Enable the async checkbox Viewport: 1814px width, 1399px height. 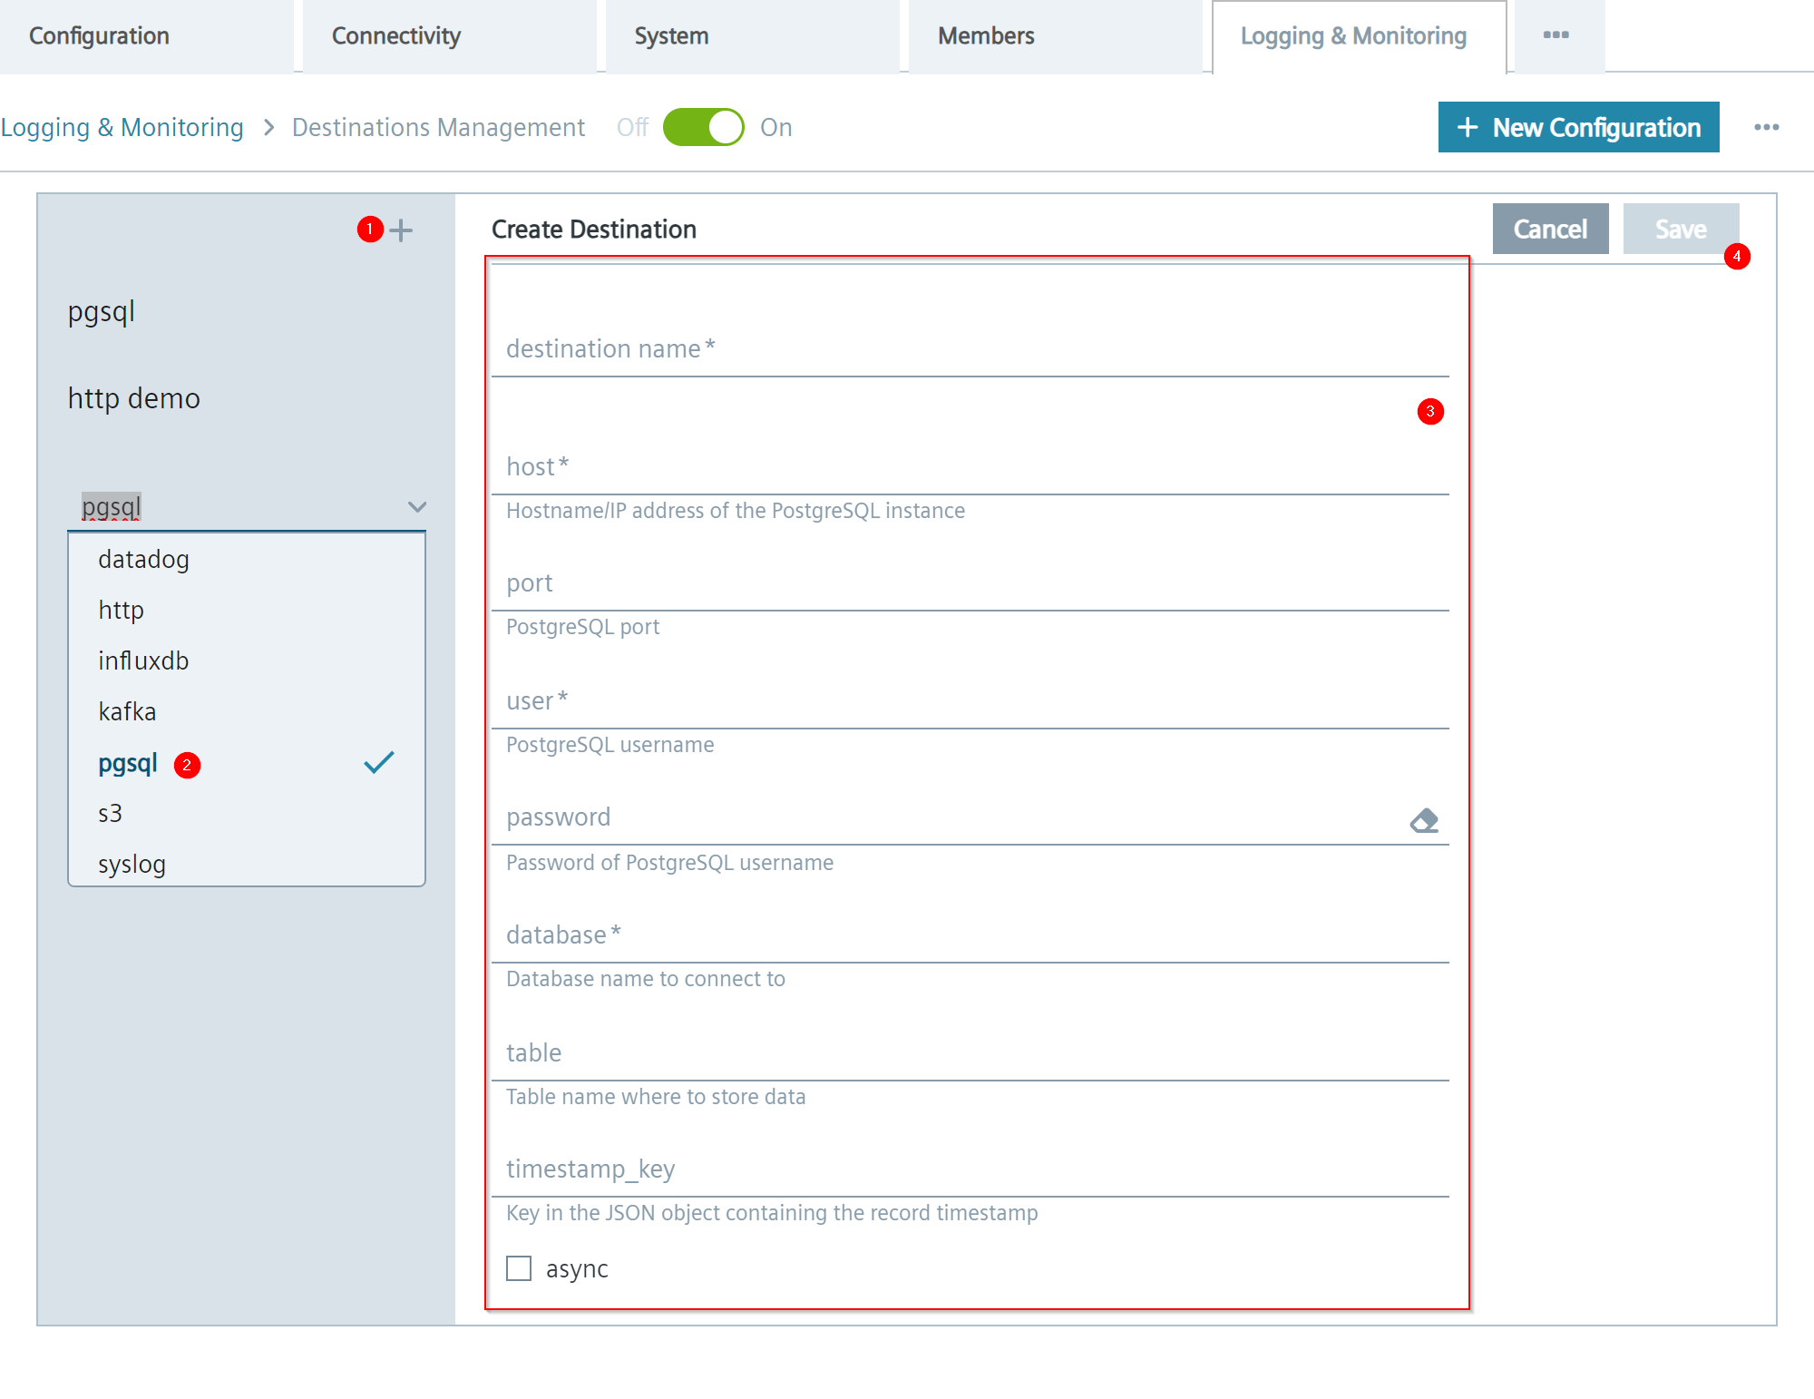518,1268
